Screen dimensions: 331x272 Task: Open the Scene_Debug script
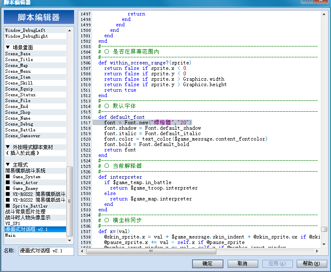click(x=36, y=124)
